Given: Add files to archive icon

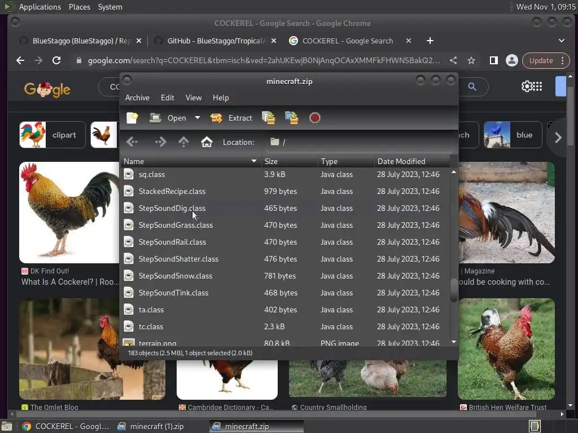Looking at the screenshot, I should click(x=268, y=118).
